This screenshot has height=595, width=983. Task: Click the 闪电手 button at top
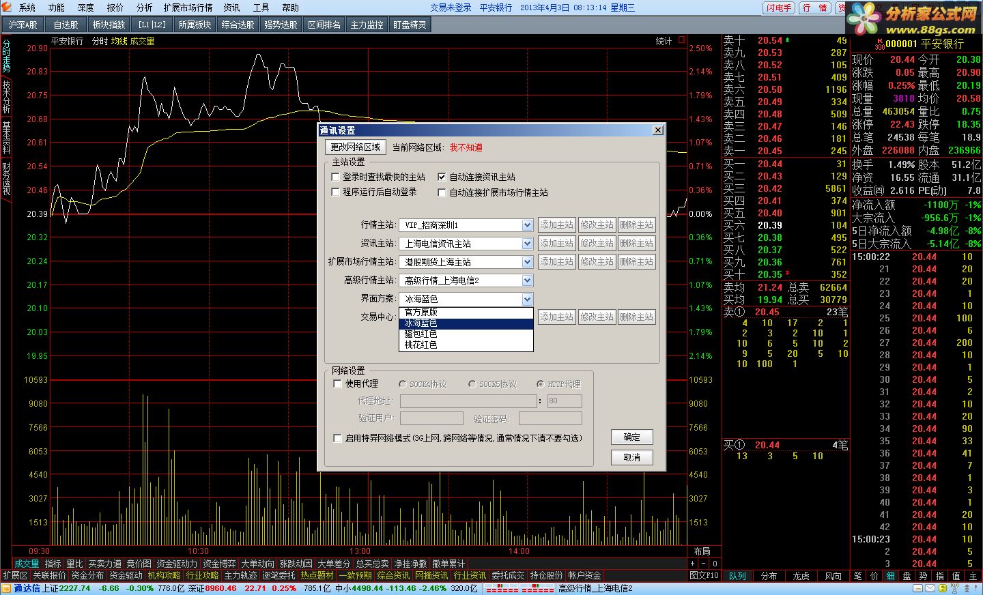[x=779, y=8]
